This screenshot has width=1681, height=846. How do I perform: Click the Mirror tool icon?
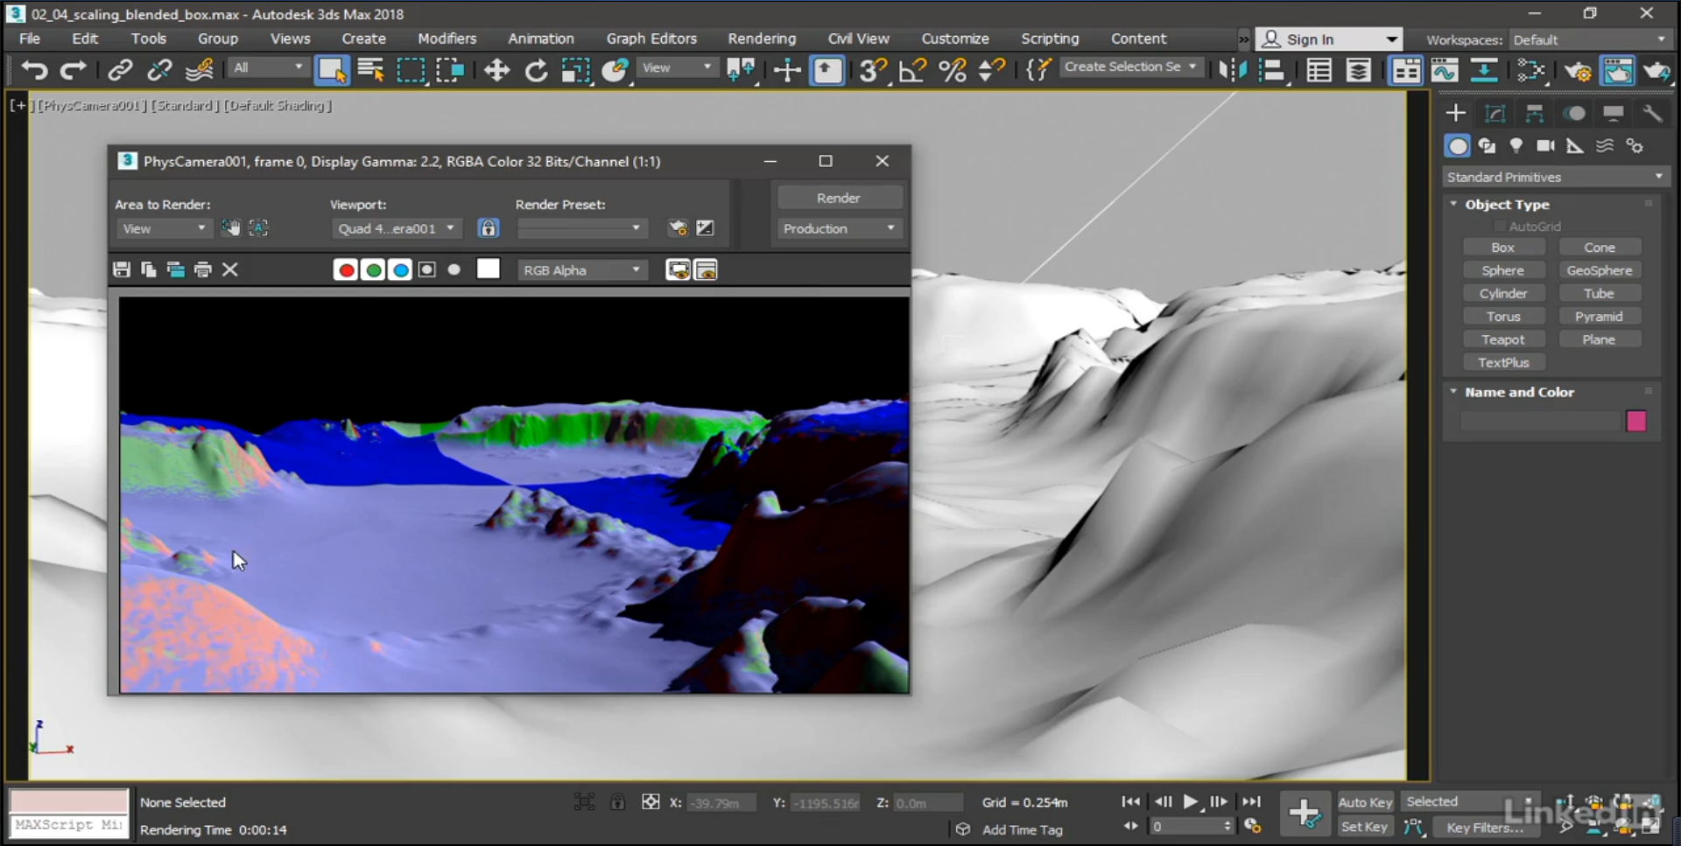click(x=1233, y=70)
